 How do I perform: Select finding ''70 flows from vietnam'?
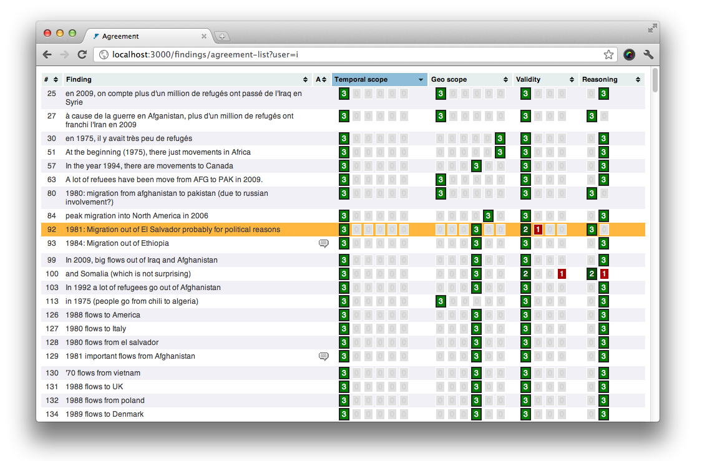(103, 373)
